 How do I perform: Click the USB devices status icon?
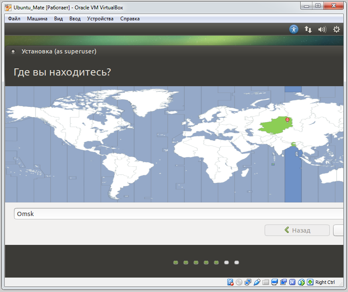257,282
